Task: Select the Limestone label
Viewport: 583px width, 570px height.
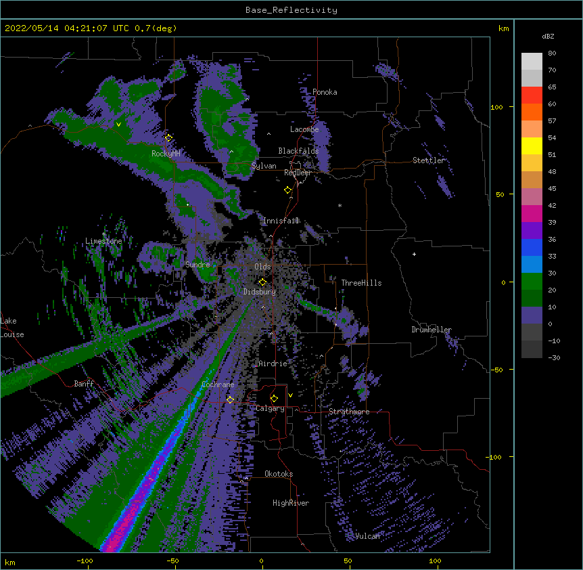Action: click(103, 241)
